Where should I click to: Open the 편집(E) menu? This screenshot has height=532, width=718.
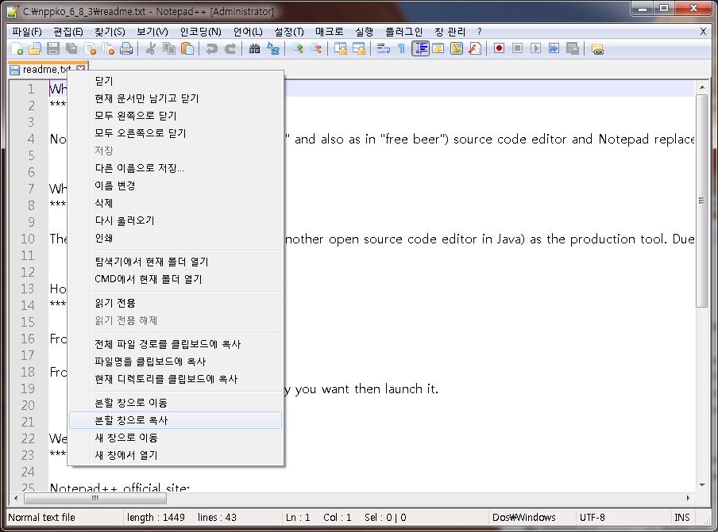[x=68, y=32]
